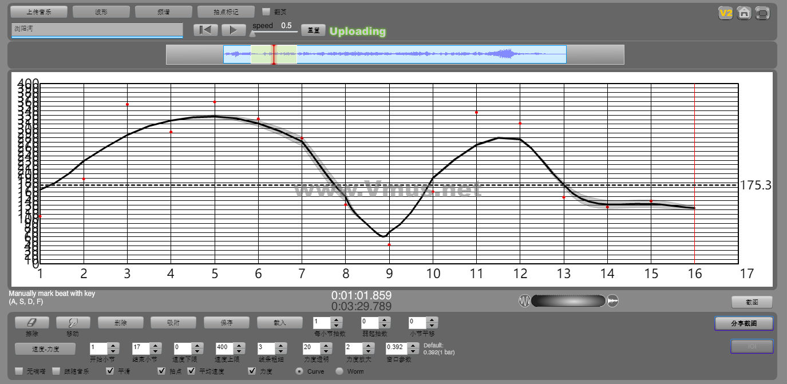Click the V2 version icon

726,13
